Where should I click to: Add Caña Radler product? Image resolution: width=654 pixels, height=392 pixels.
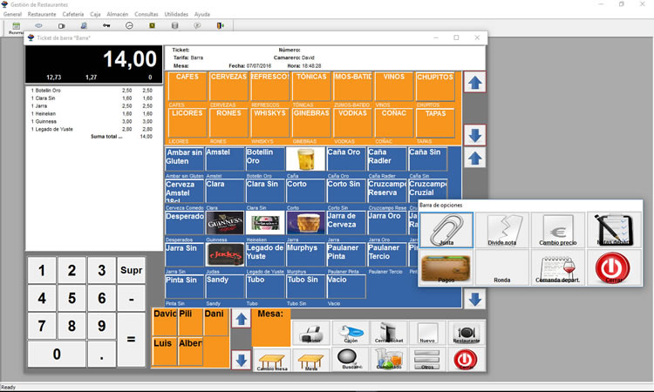click(x=386, y=159)
